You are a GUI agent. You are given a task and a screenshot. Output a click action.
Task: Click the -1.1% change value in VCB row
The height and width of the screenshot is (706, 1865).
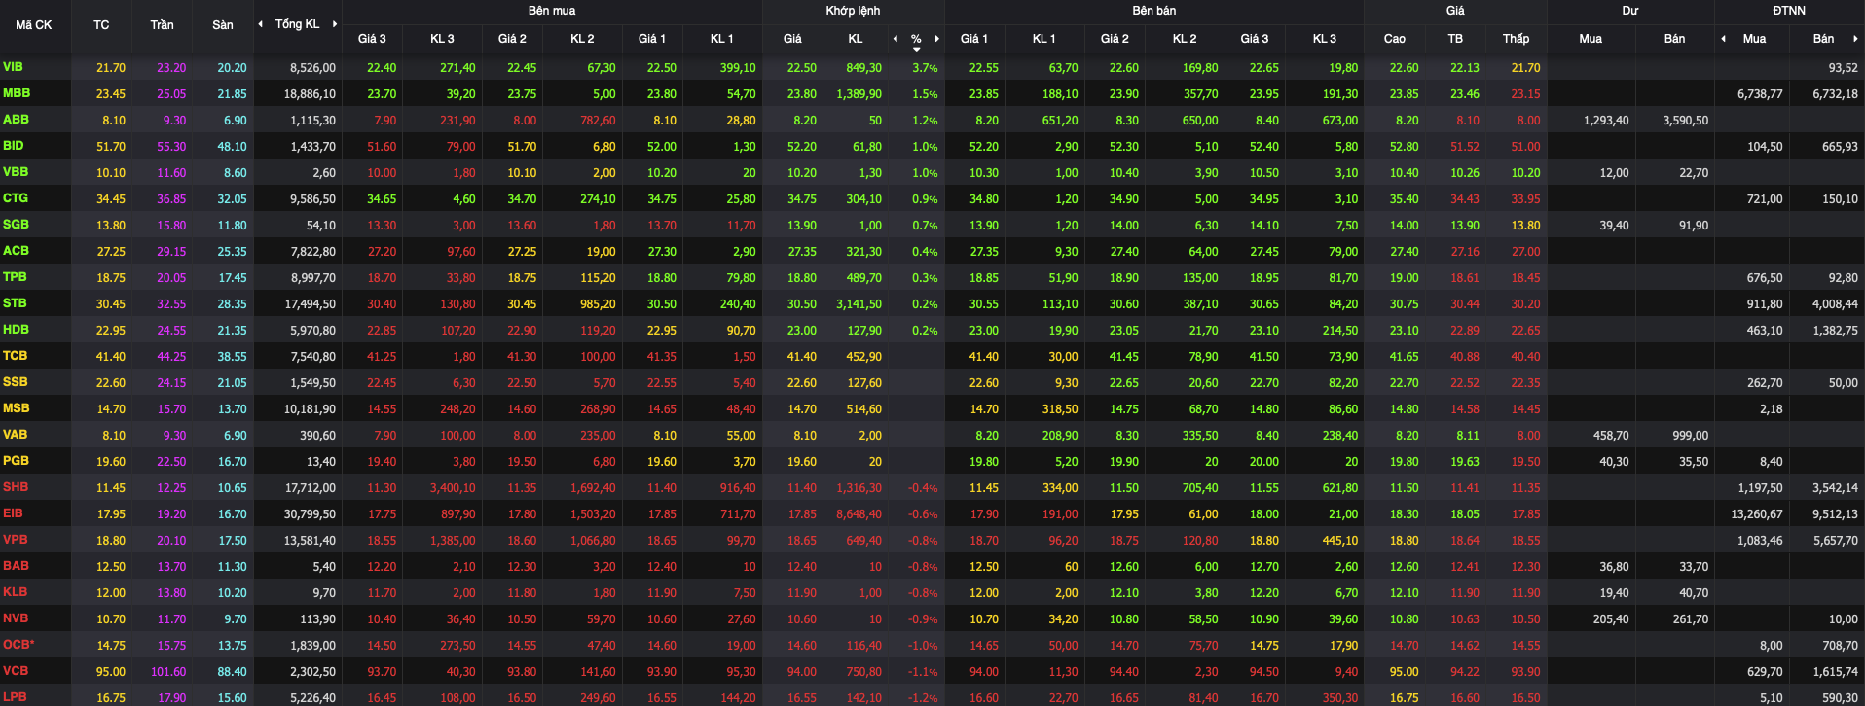click(x=923, y=672)
